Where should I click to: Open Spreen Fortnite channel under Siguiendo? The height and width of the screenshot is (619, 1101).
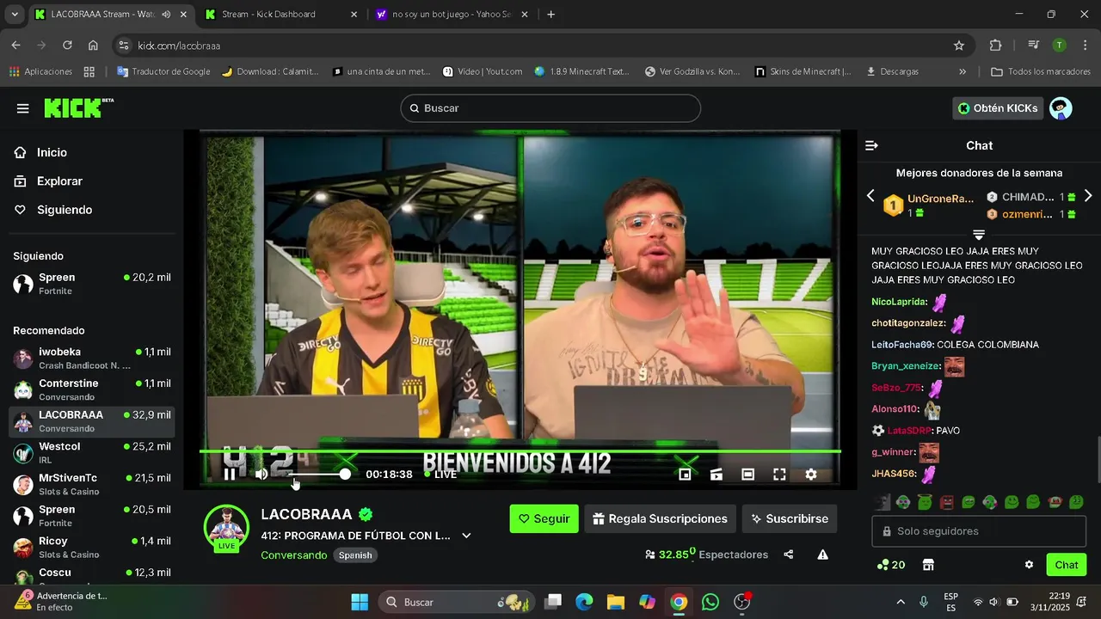click(92, 284)
